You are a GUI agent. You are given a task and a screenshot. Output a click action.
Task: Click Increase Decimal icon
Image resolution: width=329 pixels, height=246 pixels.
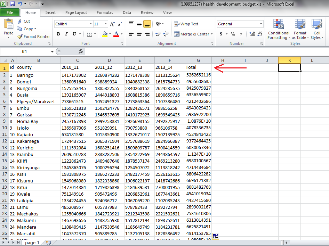[252, 34]
